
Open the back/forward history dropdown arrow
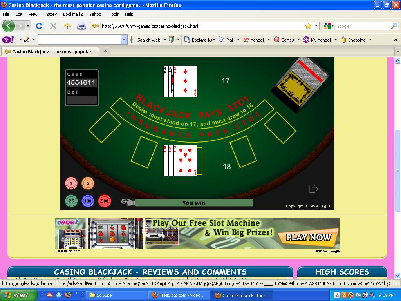click(x=28, y=26)
